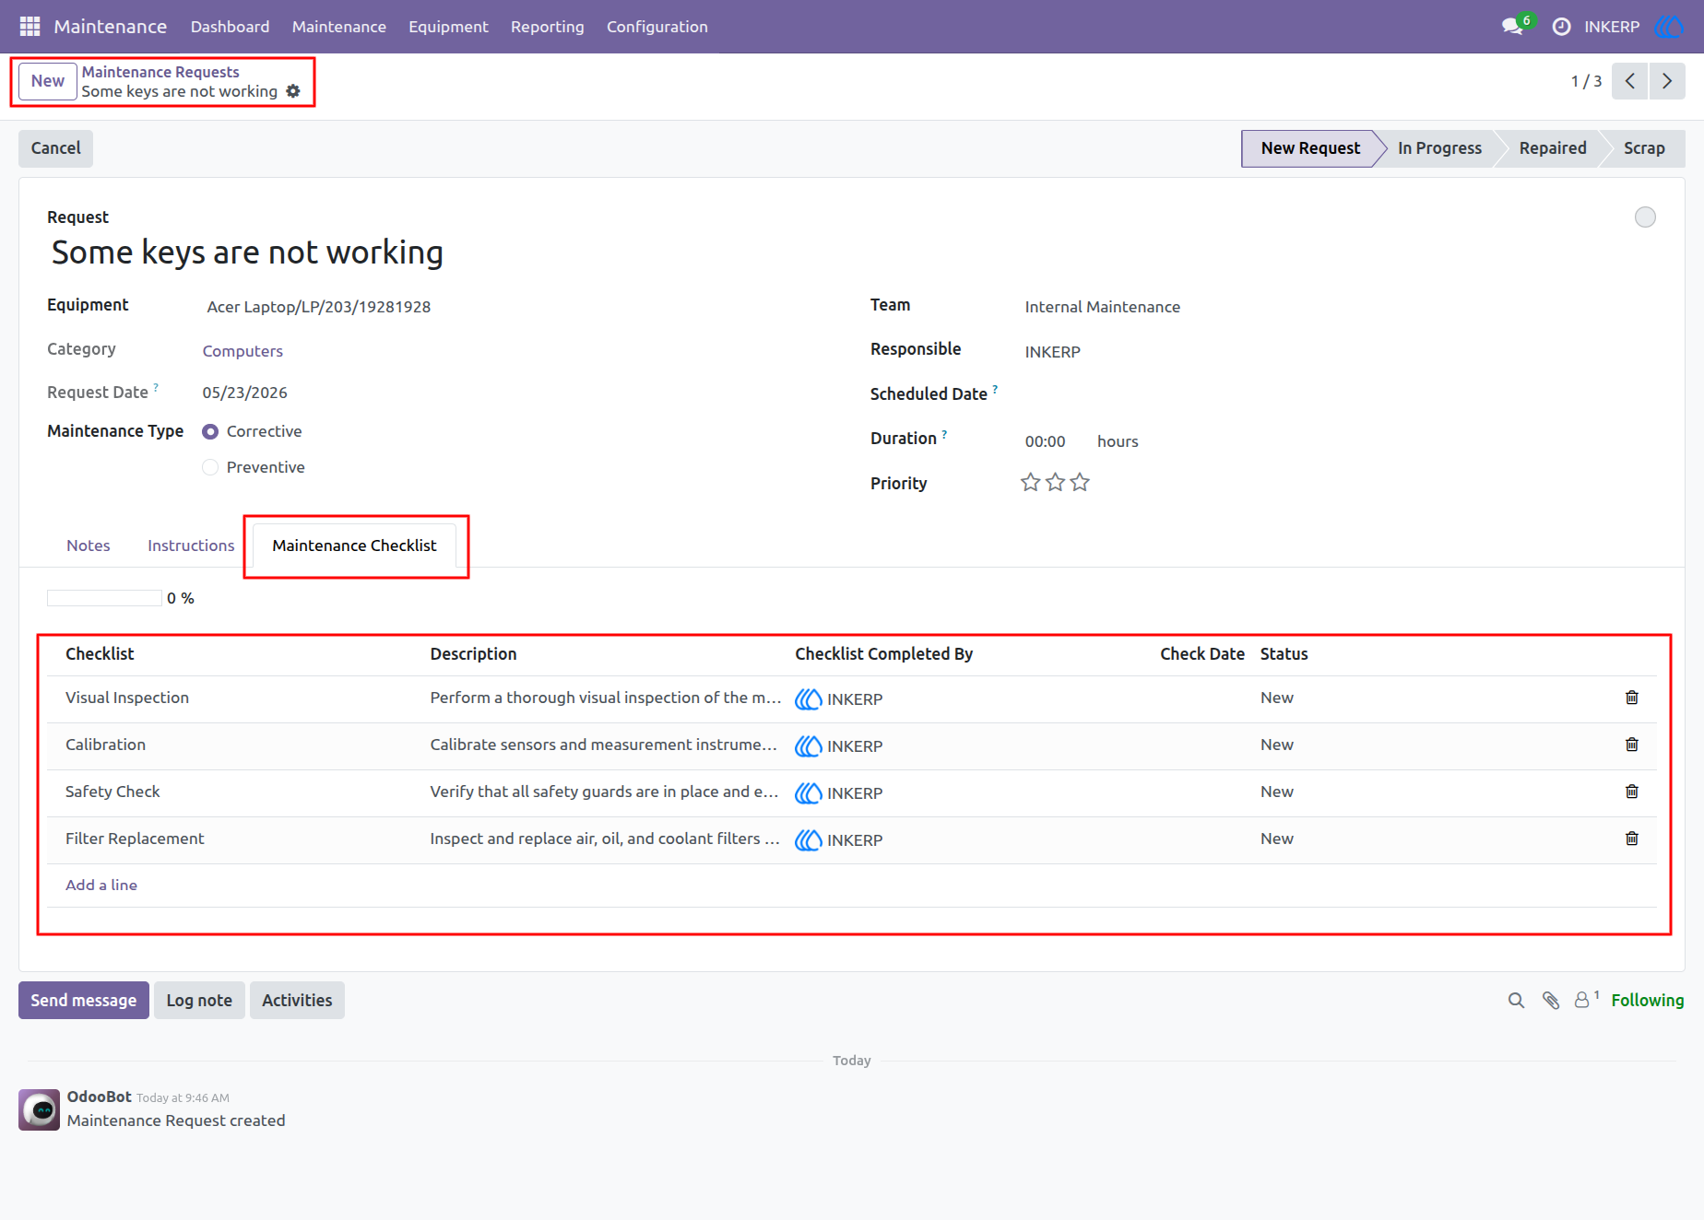1704x1220 pixels.
Task: Delete the Filter Replacement checklist row
Action: (1632, 839)
